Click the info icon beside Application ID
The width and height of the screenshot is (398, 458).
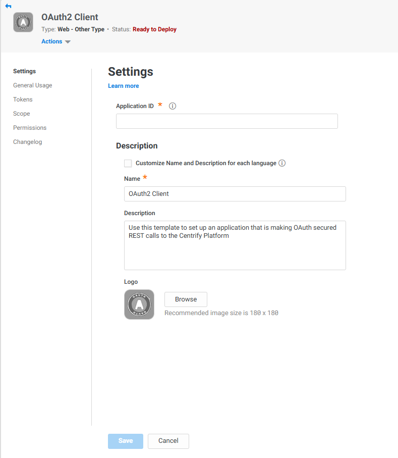pos(172,106)
